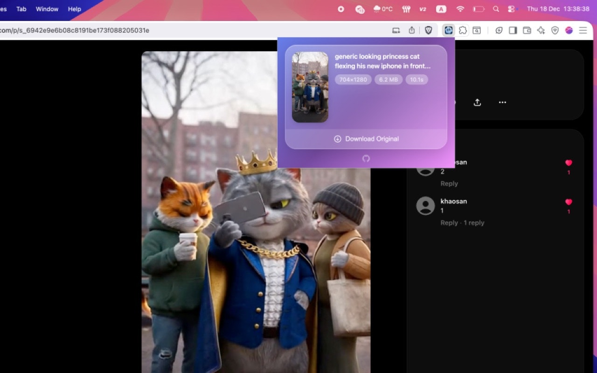The width and height of the screenshot is (597, 373).
Task: Click the chat bubble icon with 13 badge
Action: point(360,9)
